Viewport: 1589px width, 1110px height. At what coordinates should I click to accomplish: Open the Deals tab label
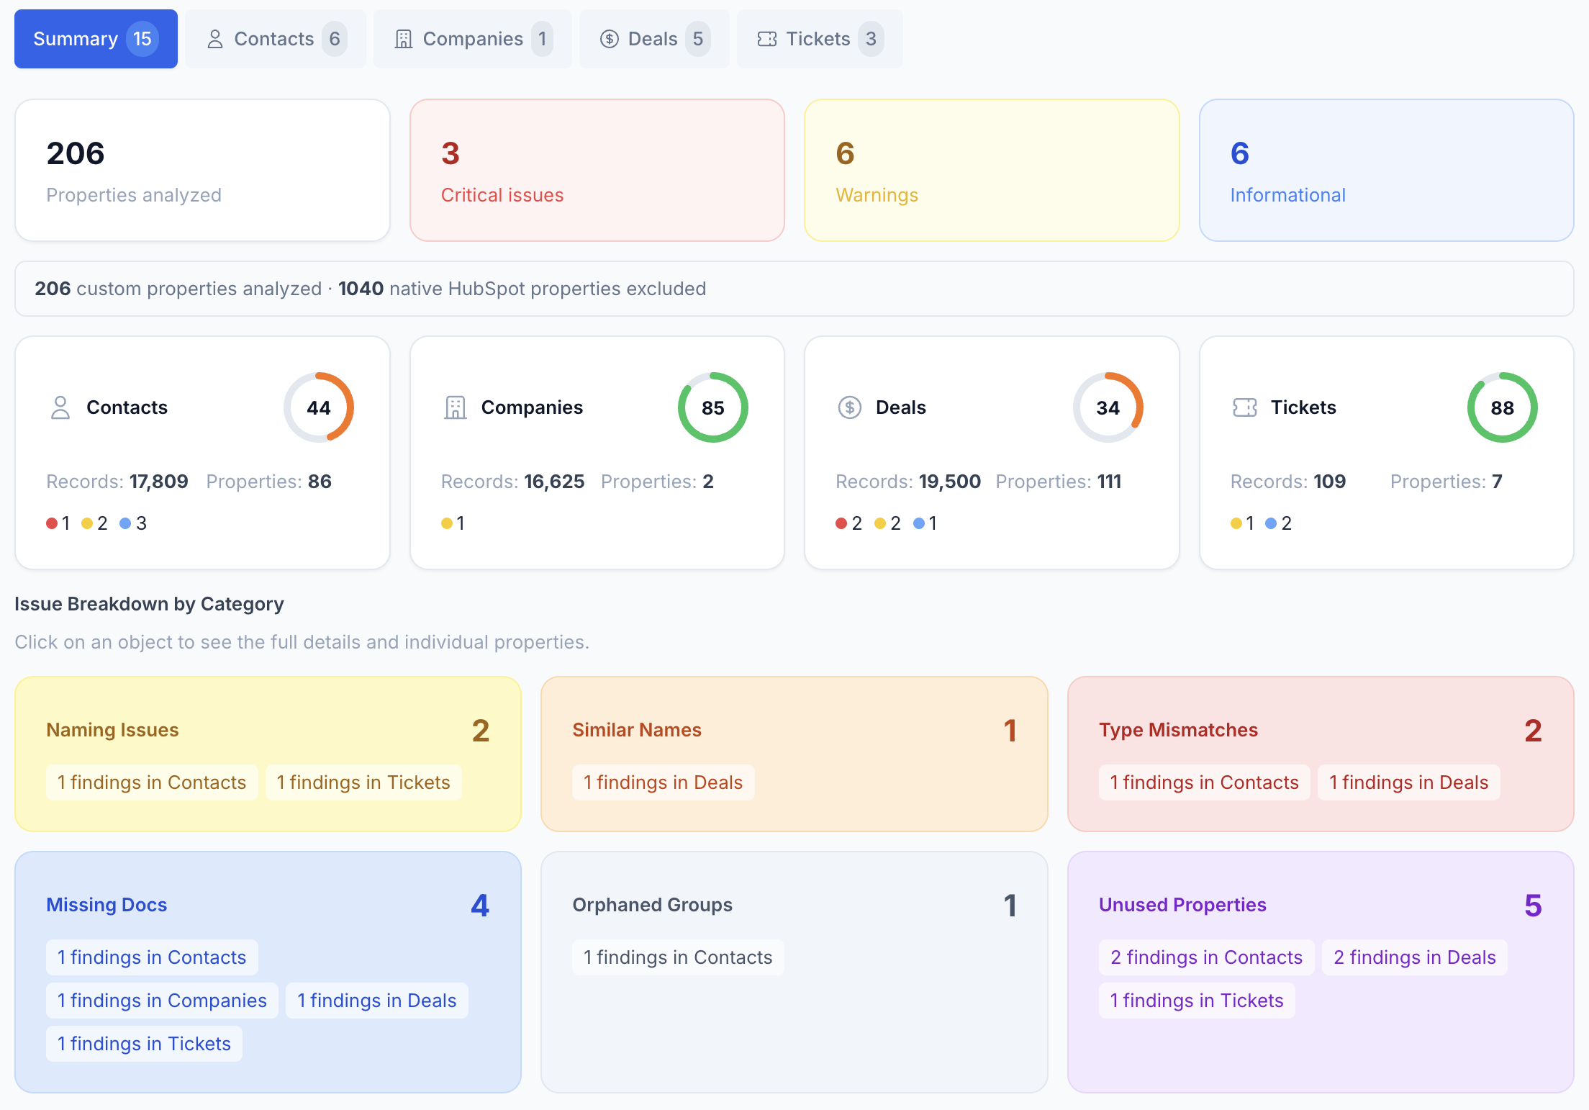653,39
